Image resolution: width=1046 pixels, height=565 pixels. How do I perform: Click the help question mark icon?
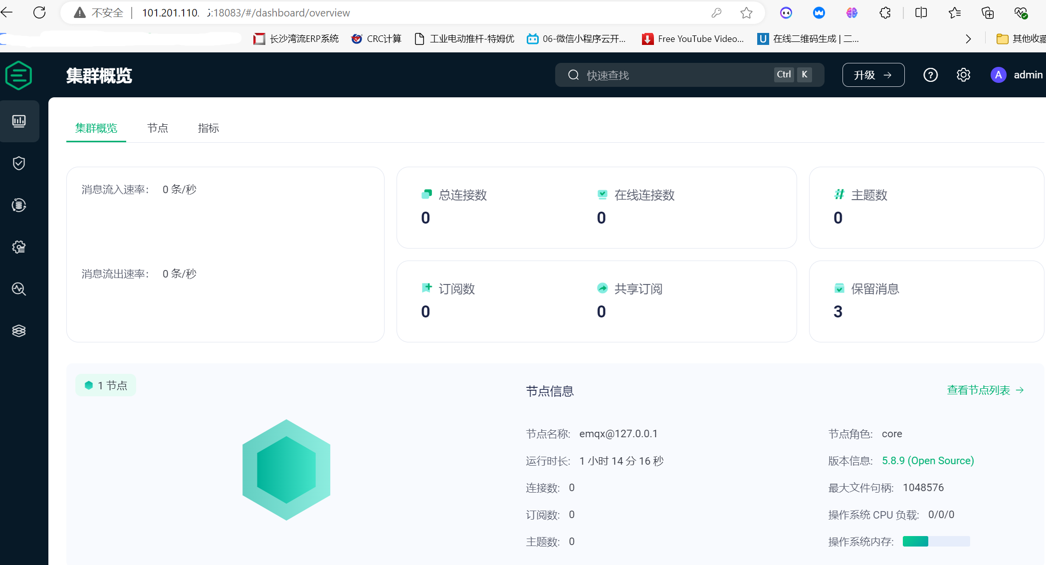click(930, 75)
